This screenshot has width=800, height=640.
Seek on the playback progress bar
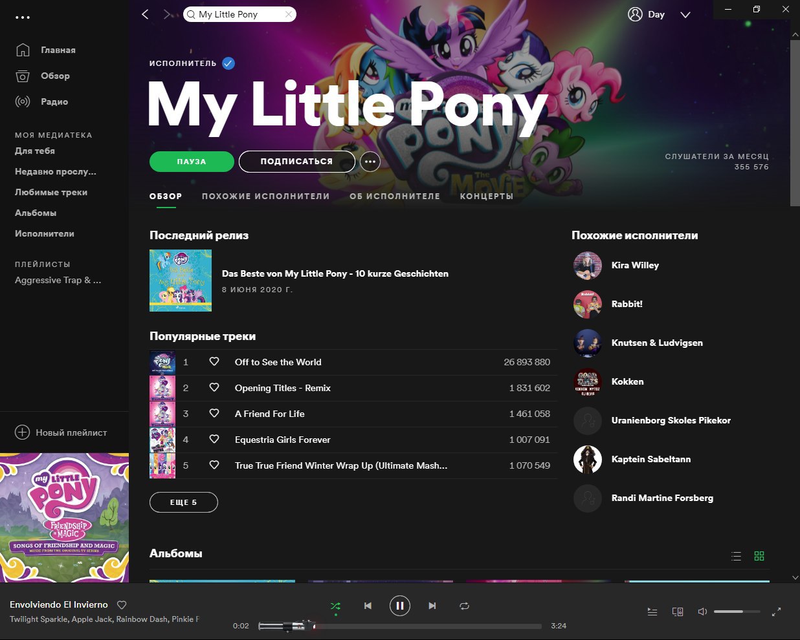(400, 626)
